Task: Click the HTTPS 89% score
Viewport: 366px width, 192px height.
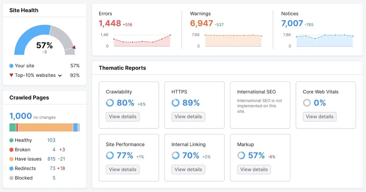Action: pos(191,103)
